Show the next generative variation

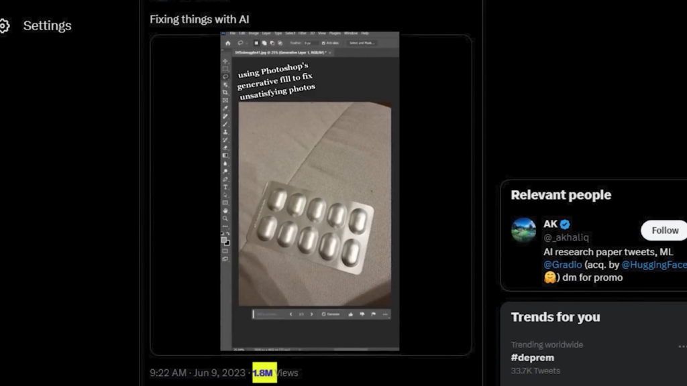tap(311, 314)
